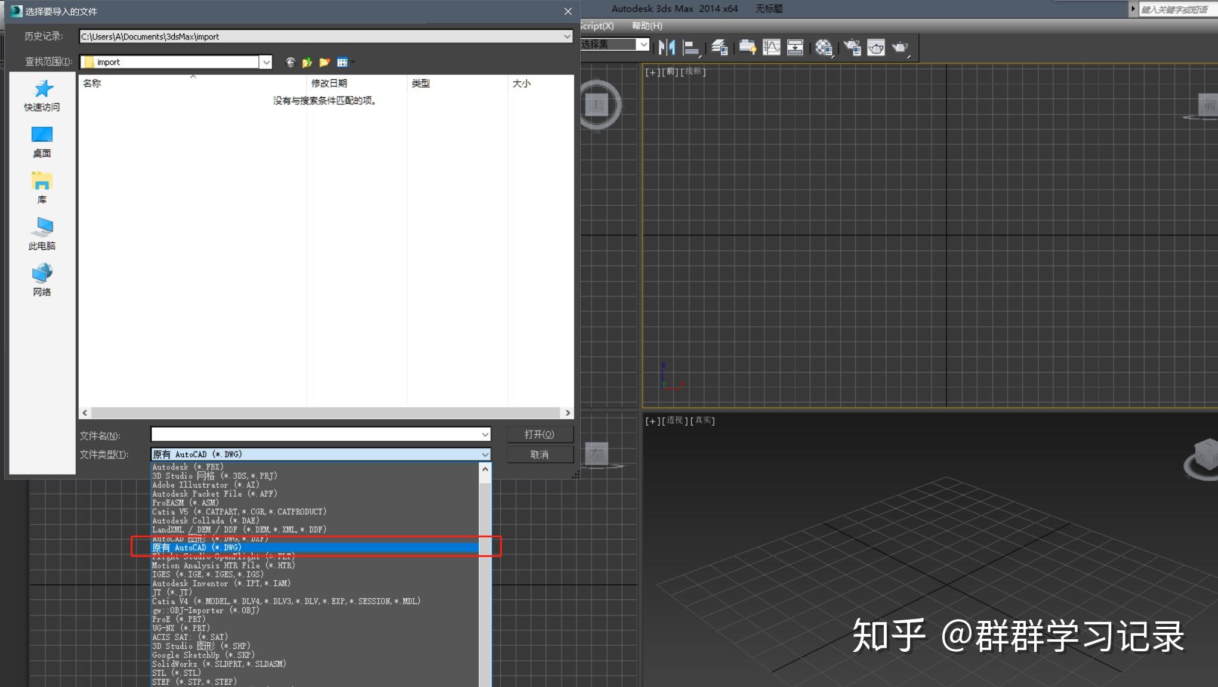Expand the 历史记录 path dropdown

click(566, 36)
